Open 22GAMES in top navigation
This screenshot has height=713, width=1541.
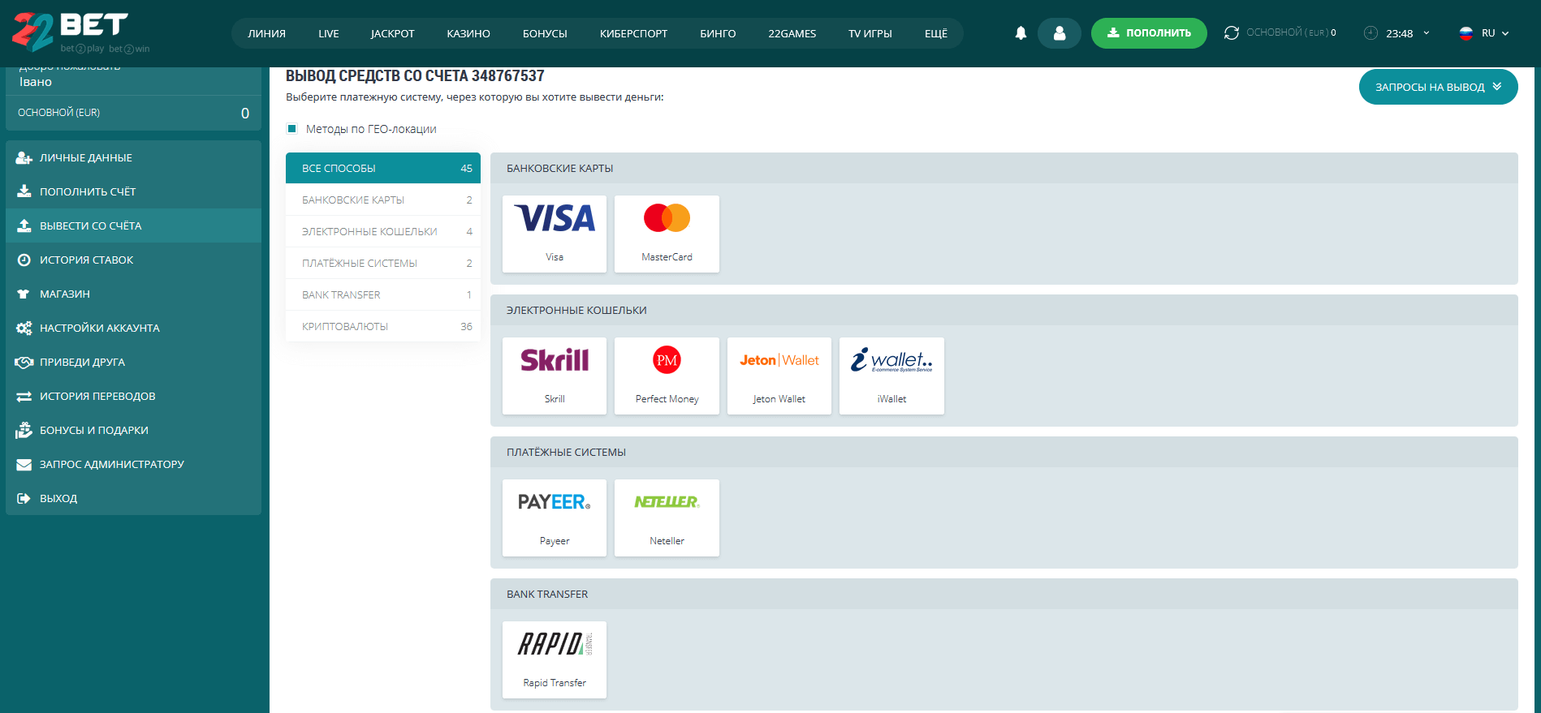point(792,33)
